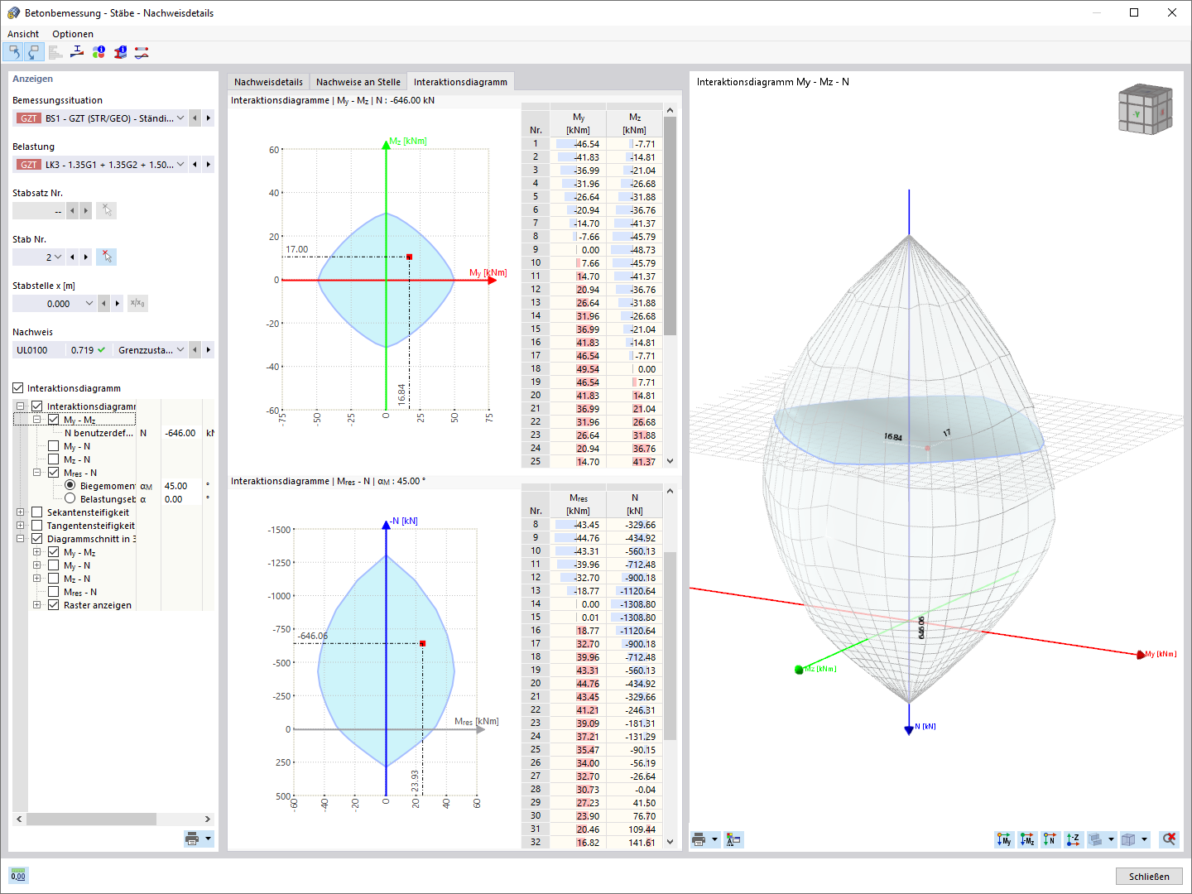Select the Belastungseb radio button

[x=70, y=499]
